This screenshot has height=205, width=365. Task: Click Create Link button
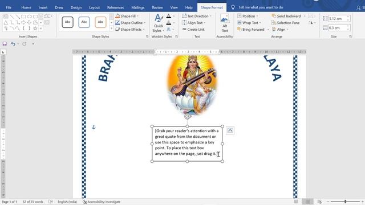(193, 29)
